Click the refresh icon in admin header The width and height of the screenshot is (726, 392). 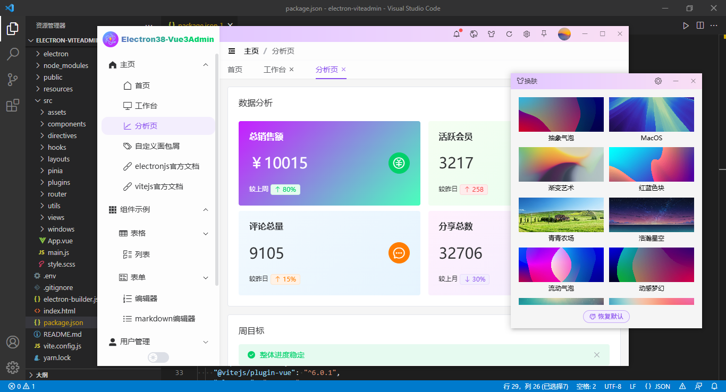coord(509,34)
